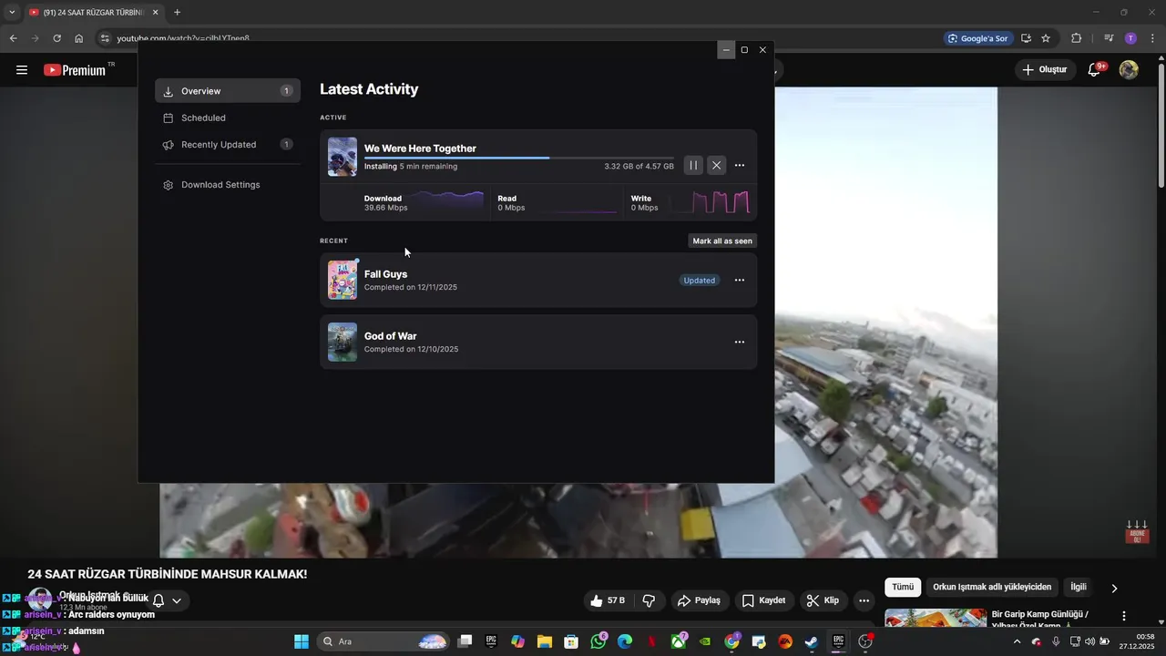Image resolution: width=1166 pixels, height=656 pixels.
Task: Open Chrome extensions puzzle icon
Action: [x=1077, y=38]
